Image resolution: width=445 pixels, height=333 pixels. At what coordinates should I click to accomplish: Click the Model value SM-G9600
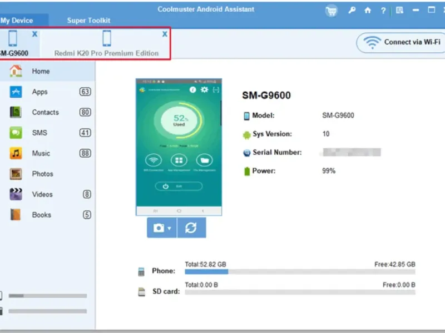[x=338, y=115]
